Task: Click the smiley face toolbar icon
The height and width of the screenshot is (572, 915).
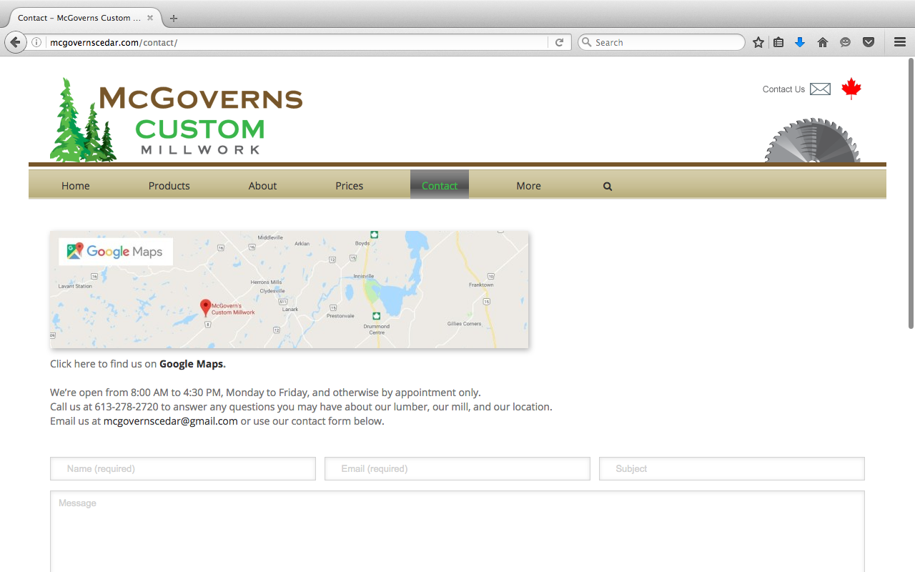Action: [x=846, y=42]
